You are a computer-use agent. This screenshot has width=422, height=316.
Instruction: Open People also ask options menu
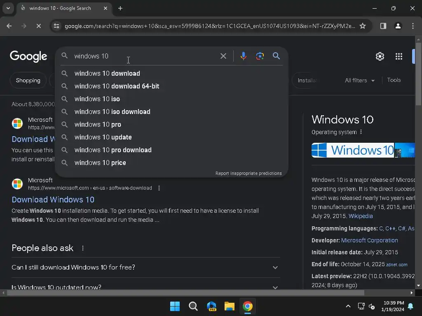[82, 248]
